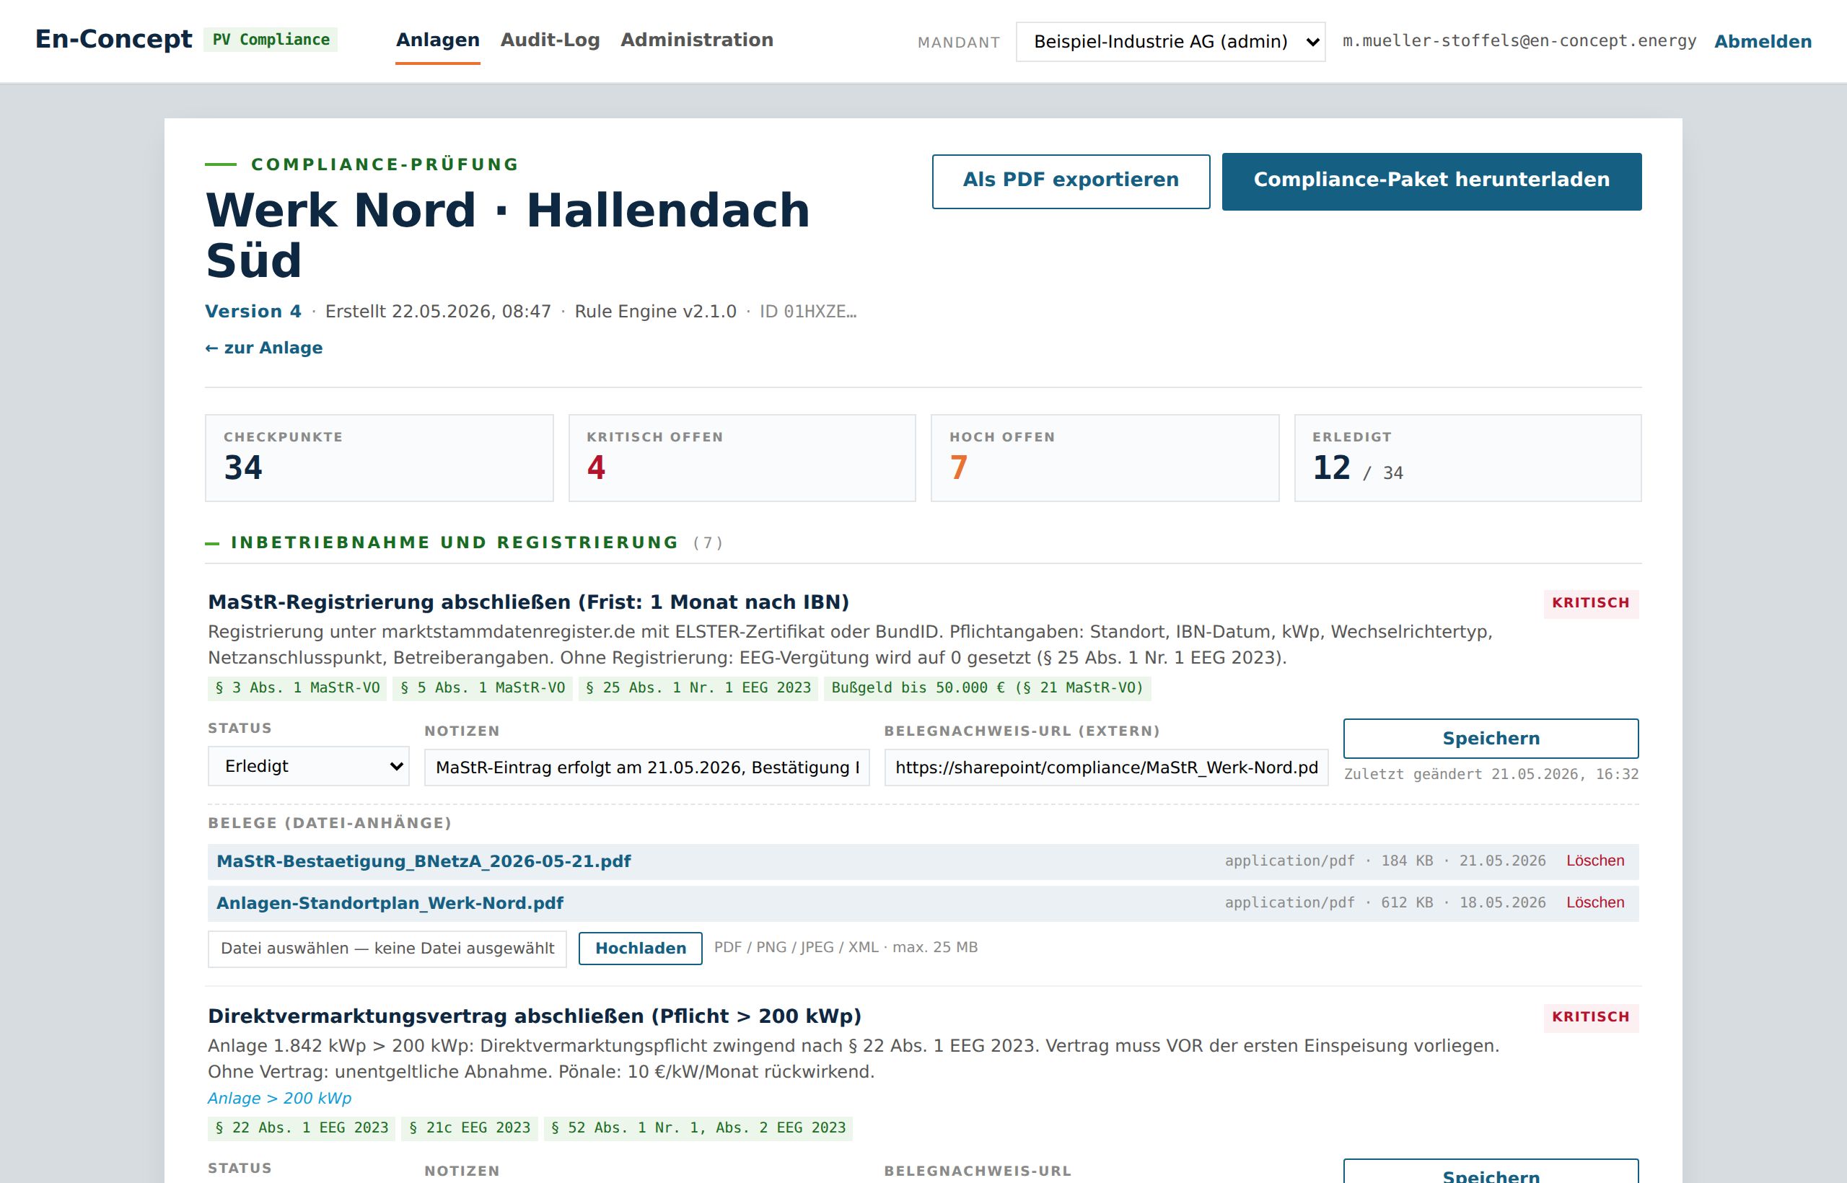The image size is (1847, 1183).
Task: Open the Status dropdown showing Erledigt
Action: pos(308,766)
